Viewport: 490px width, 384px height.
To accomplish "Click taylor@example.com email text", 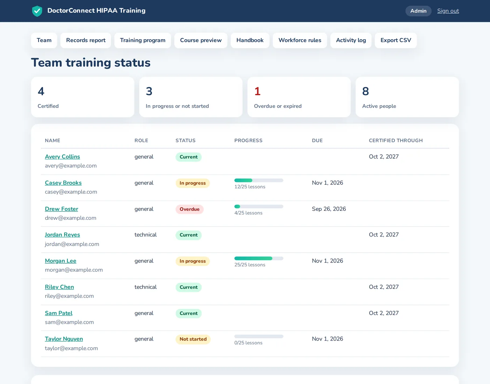I will pyautogui.click(x=71, y=348).
